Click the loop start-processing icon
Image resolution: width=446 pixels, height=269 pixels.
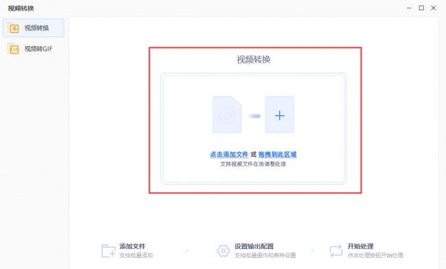pos(336,250)
